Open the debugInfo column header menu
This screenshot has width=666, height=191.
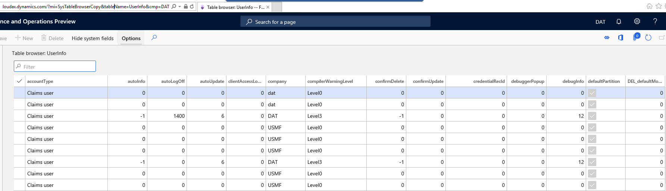point(566,81)
